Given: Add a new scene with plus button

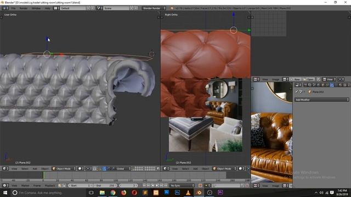Looking at the screenshot, I should pos(132,8).
